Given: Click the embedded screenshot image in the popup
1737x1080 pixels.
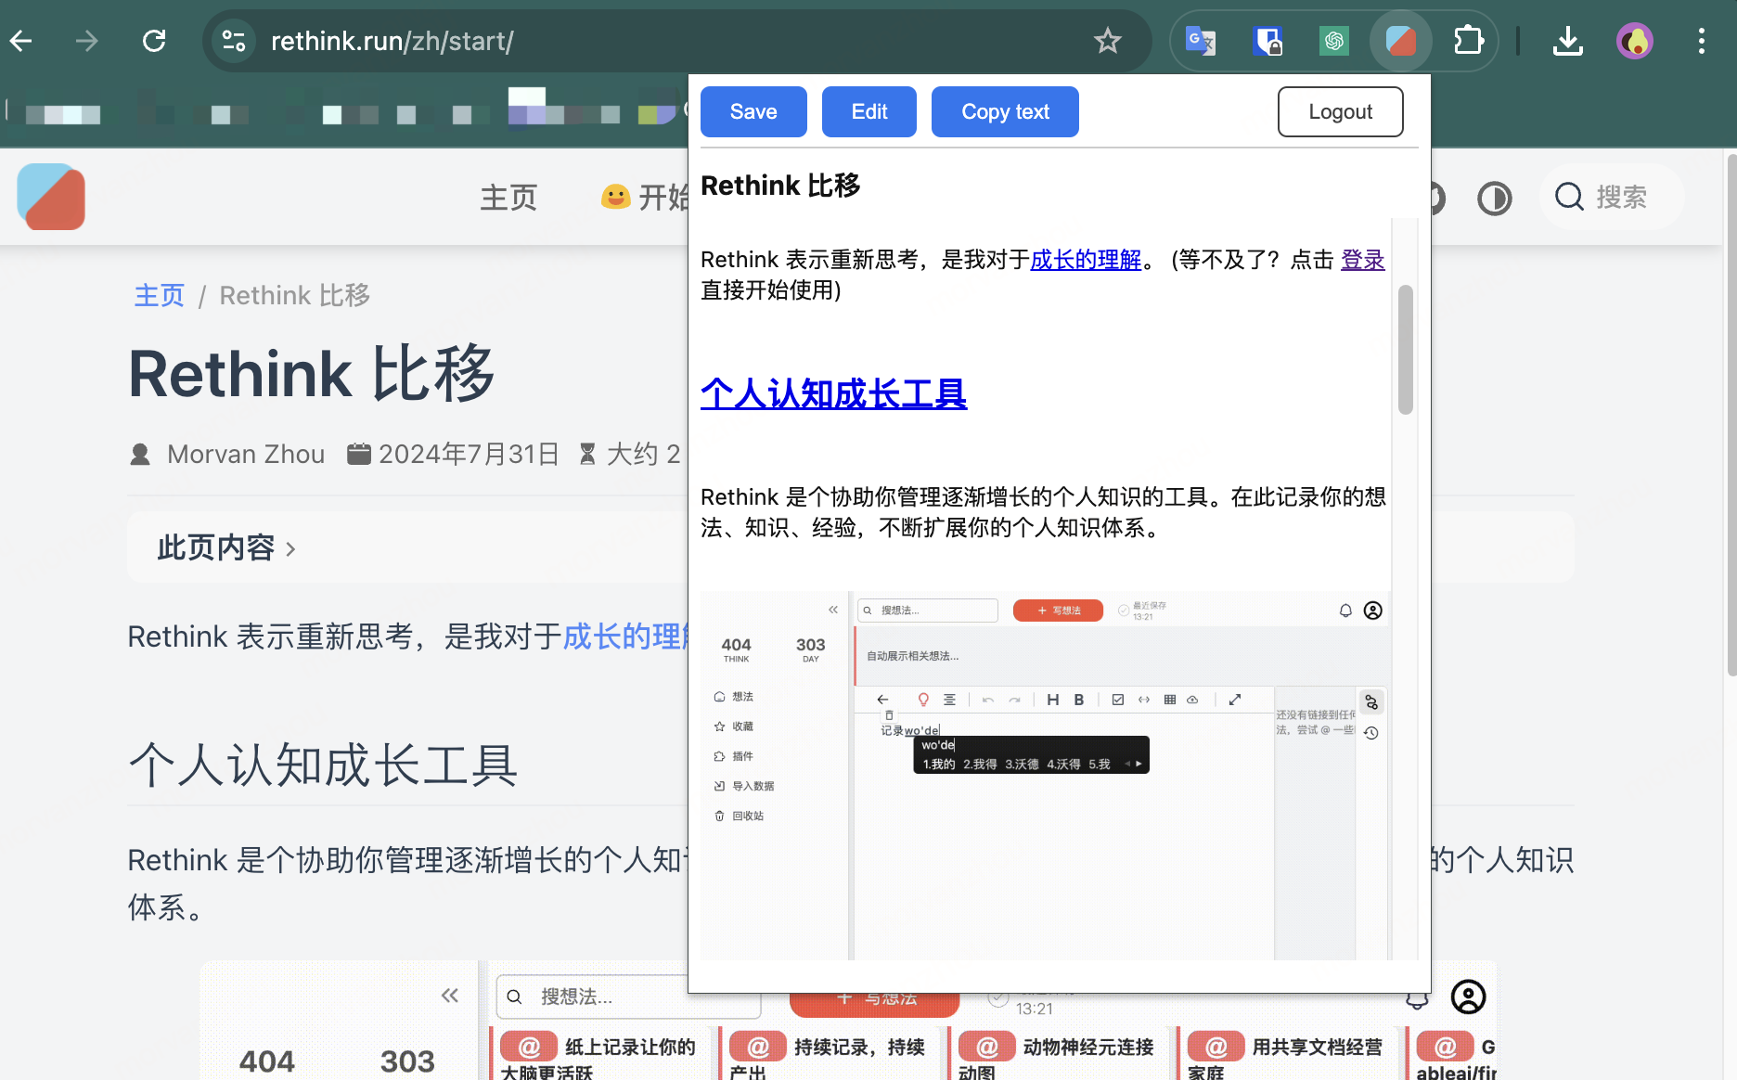Looking at the screenshot, I should tap(1045, 776).
